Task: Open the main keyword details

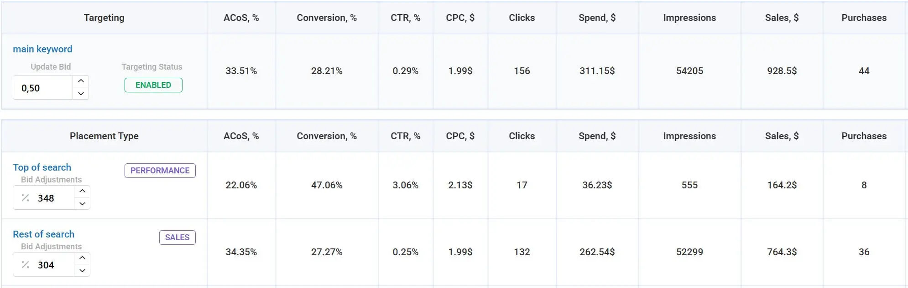Action: tap(42, 49)
